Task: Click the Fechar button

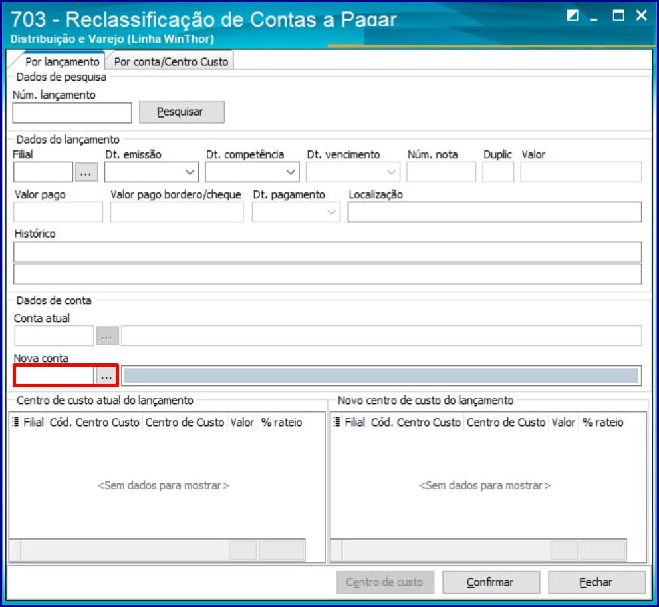Action: tap(596, 582)
